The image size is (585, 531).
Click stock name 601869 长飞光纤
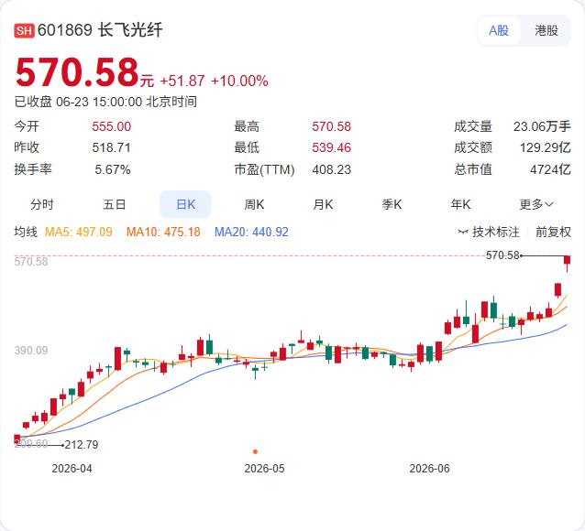(100, 30)
